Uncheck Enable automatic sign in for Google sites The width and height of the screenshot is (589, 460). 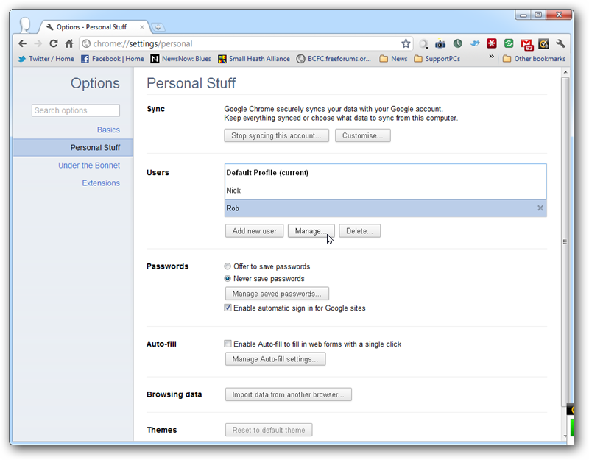228,308
